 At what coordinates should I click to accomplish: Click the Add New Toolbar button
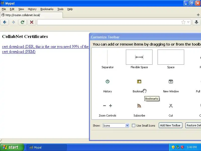coord(170,125)
